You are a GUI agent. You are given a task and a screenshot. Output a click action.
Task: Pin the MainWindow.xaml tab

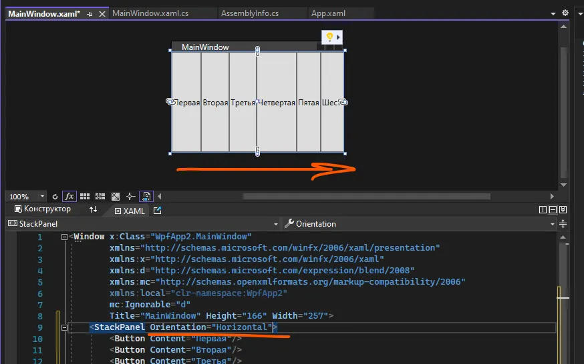click(90, 14)
